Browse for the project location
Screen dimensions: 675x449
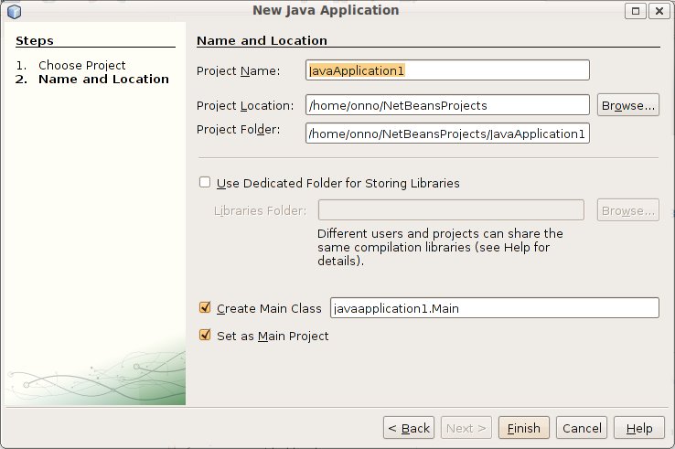(x=627, y=105)
